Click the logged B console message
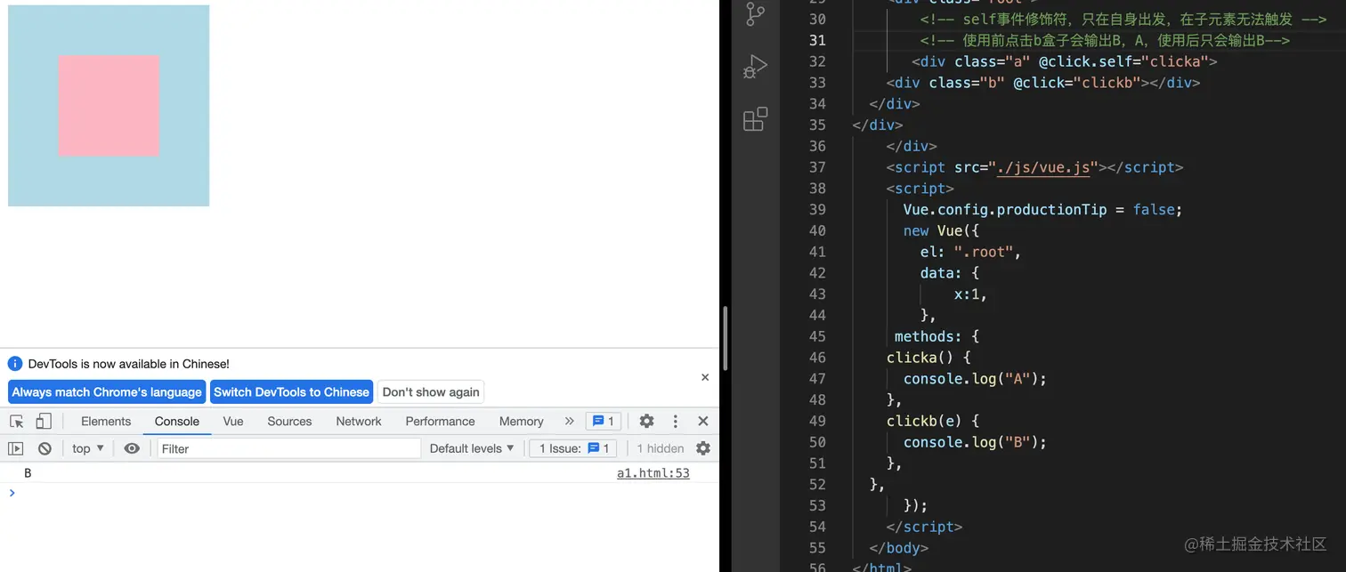The image size is (1346, 572). [x=28, y=473]
